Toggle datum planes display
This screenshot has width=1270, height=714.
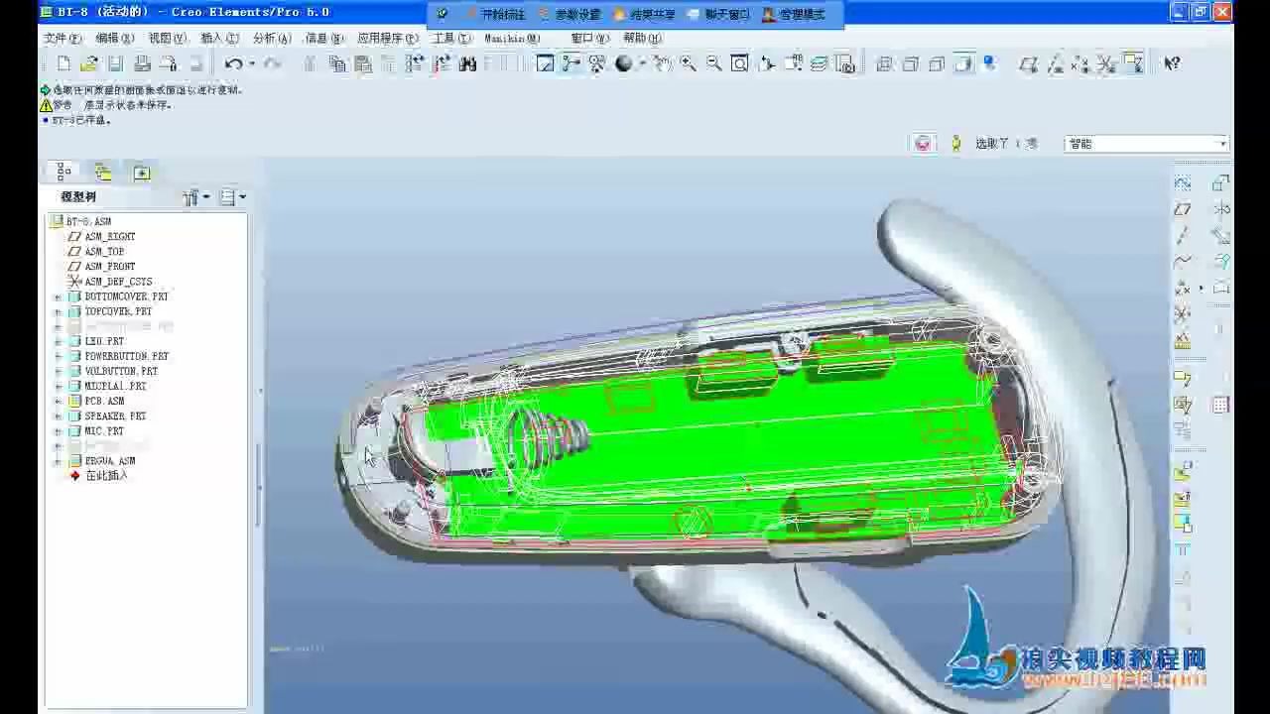coord(1028,63)
